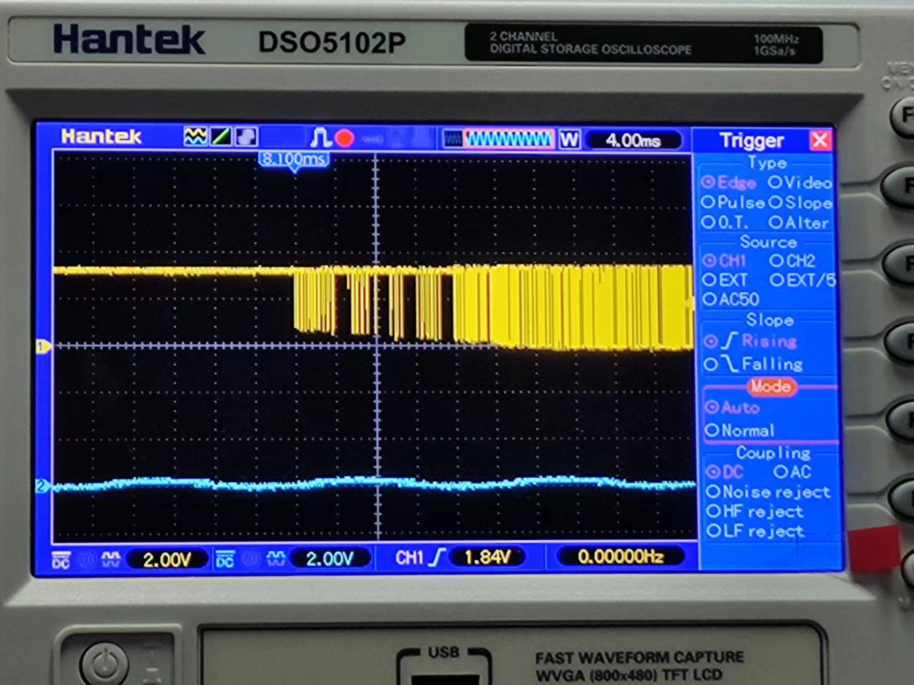Click the red record status indicator

pos(344,139)
